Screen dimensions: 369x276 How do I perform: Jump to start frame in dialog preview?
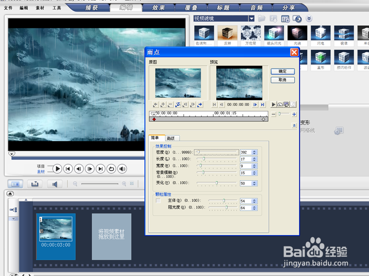(x=214, y=105)
